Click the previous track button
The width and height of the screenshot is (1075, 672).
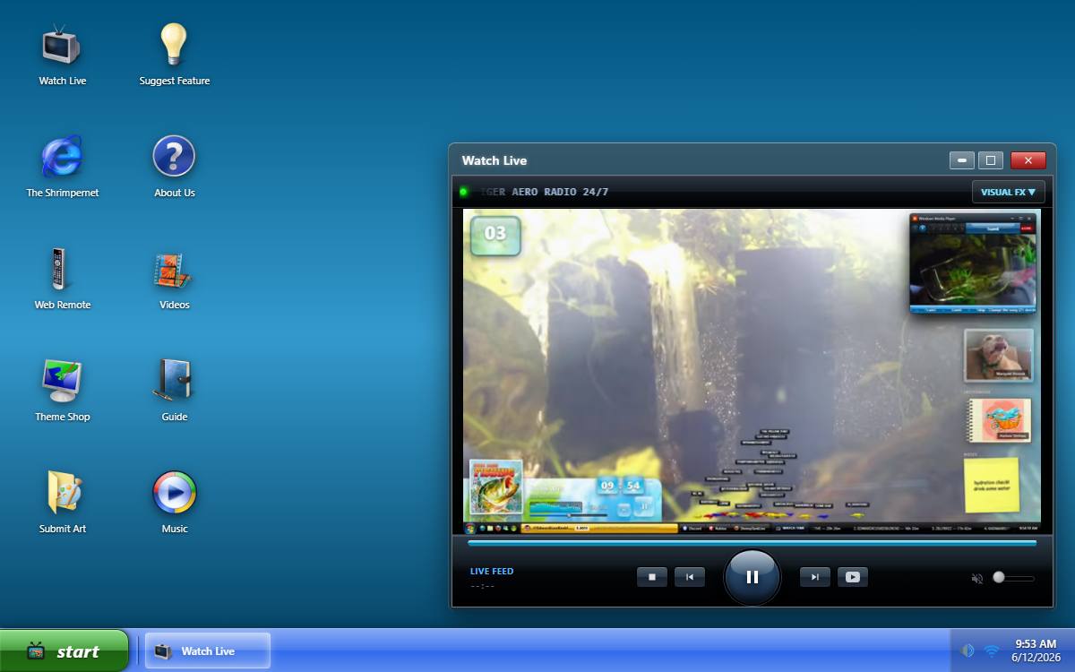click(x=690, y=577)
